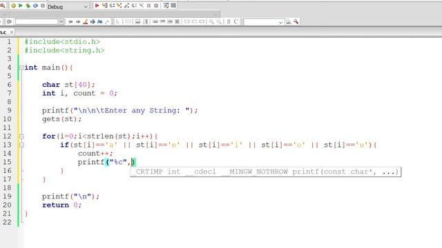Toggle the highlight marker icon

click(x=85, y=21)
